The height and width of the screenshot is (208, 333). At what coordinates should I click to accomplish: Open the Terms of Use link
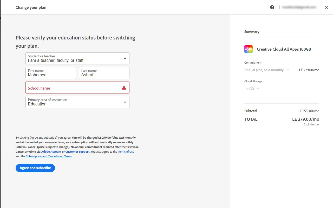(x=126, y=152)
